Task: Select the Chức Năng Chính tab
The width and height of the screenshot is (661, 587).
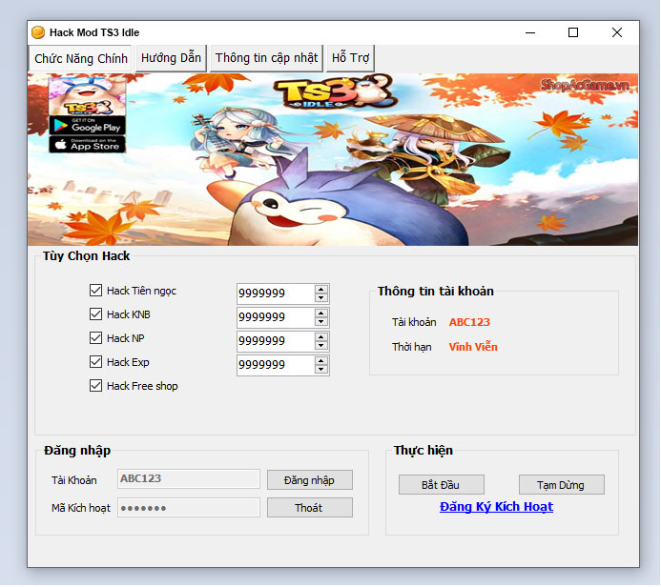Action: point(80,58)
